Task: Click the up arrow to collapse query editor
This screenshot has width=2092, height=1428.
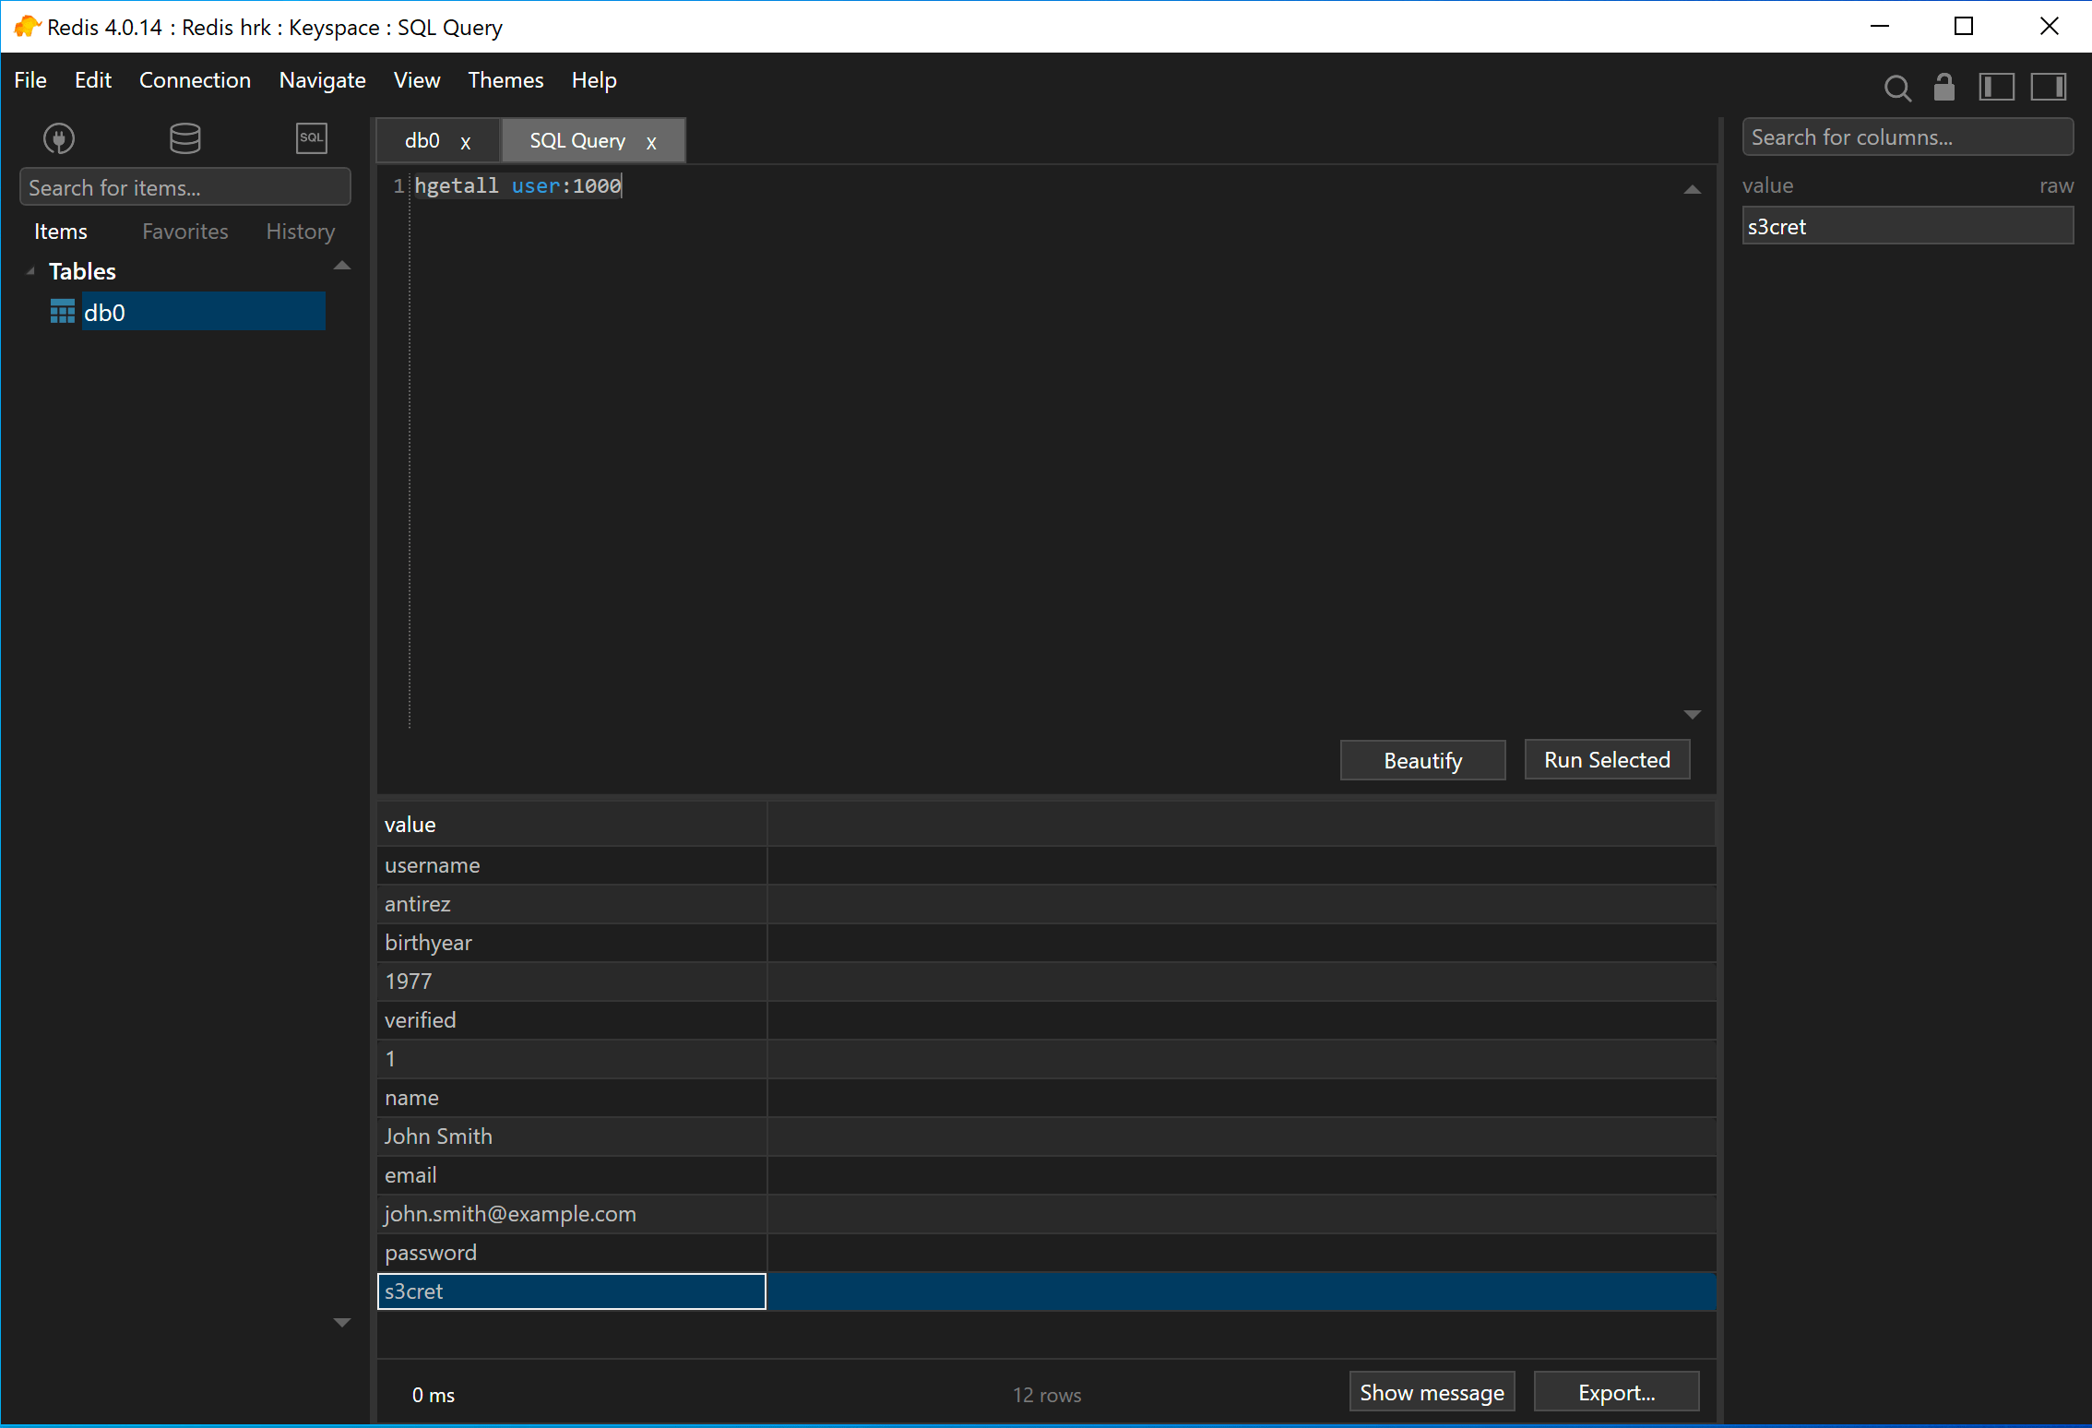Action: [1693, 189]
